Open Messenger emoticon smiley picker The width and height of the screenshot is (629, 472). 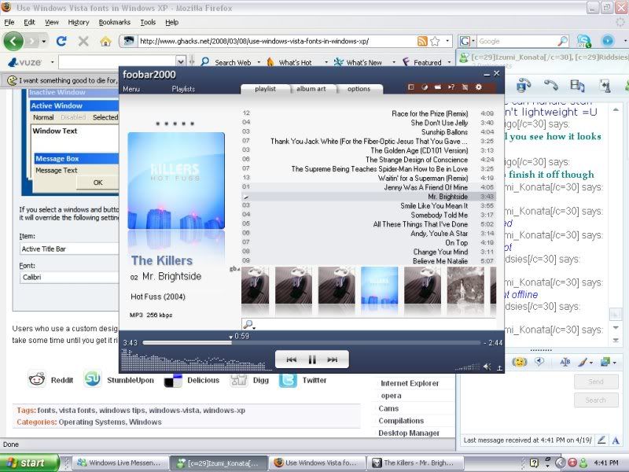tap(519, 362)
